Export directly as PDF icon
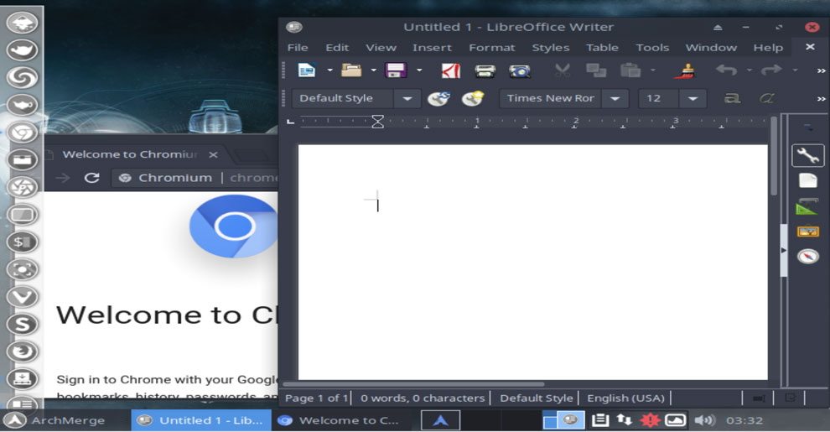The image size is (830, 432). (x=451, y=70)
